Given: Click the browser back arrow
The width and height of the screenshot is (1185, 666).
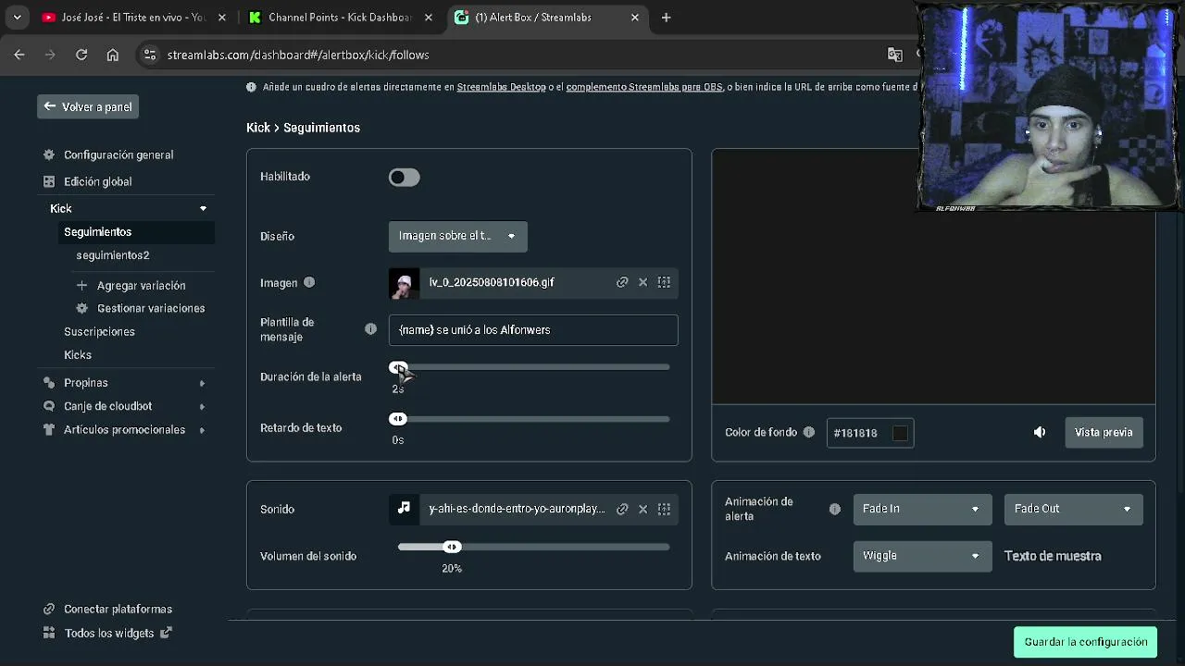Looking at the screenshot, I should pyautogui.click(x=19, y=55).
